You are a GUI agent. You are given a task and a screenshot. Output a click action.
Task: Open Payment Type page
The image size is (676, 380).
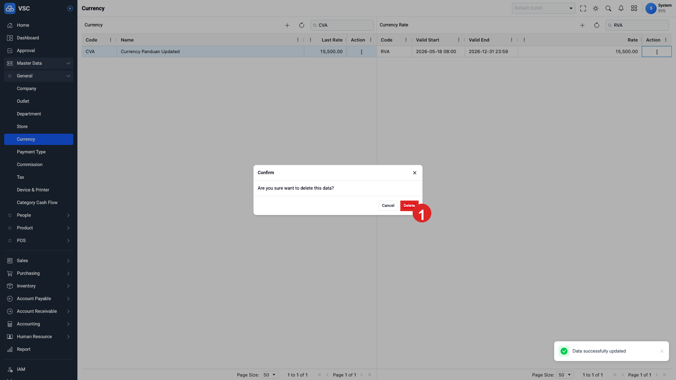click(39, 152)
